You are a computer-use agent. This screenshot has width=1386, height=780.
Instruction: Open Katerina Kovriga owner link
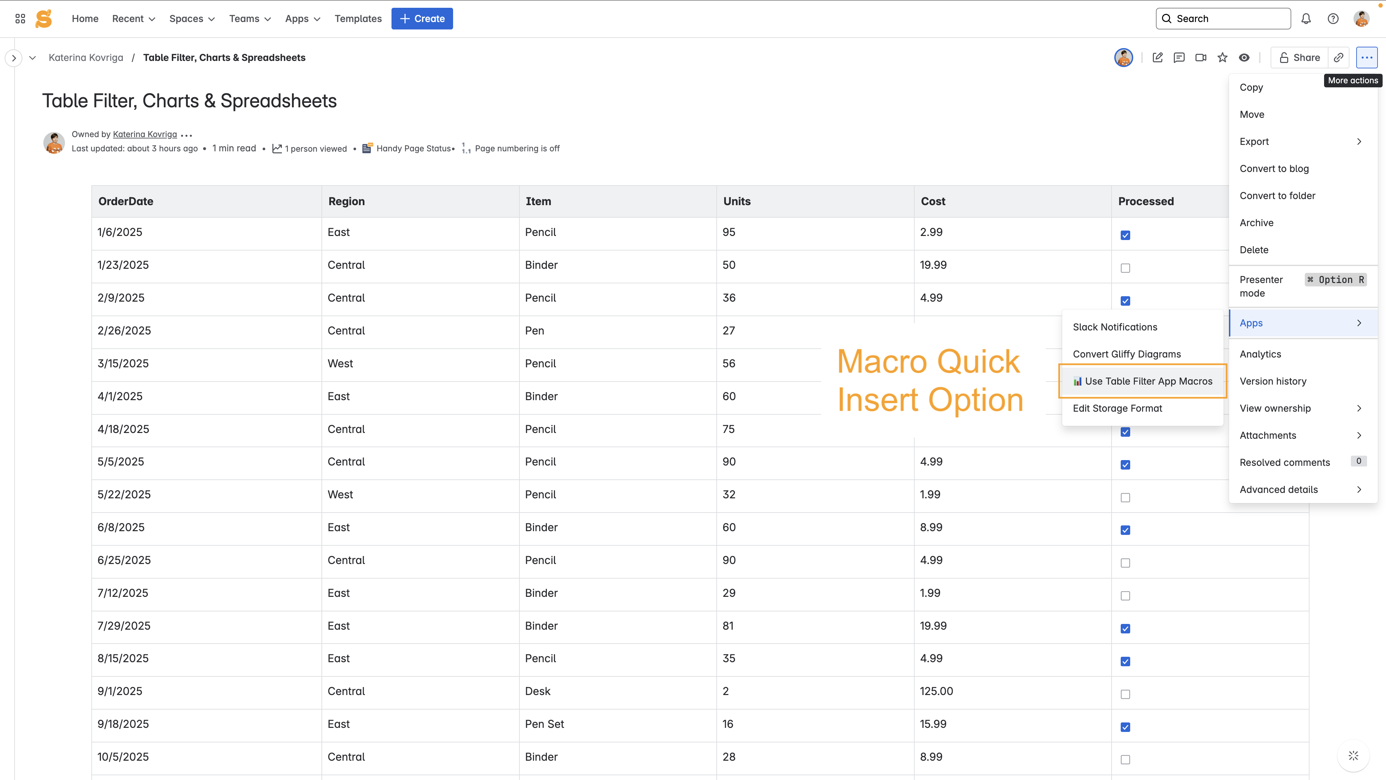[145, 134]
